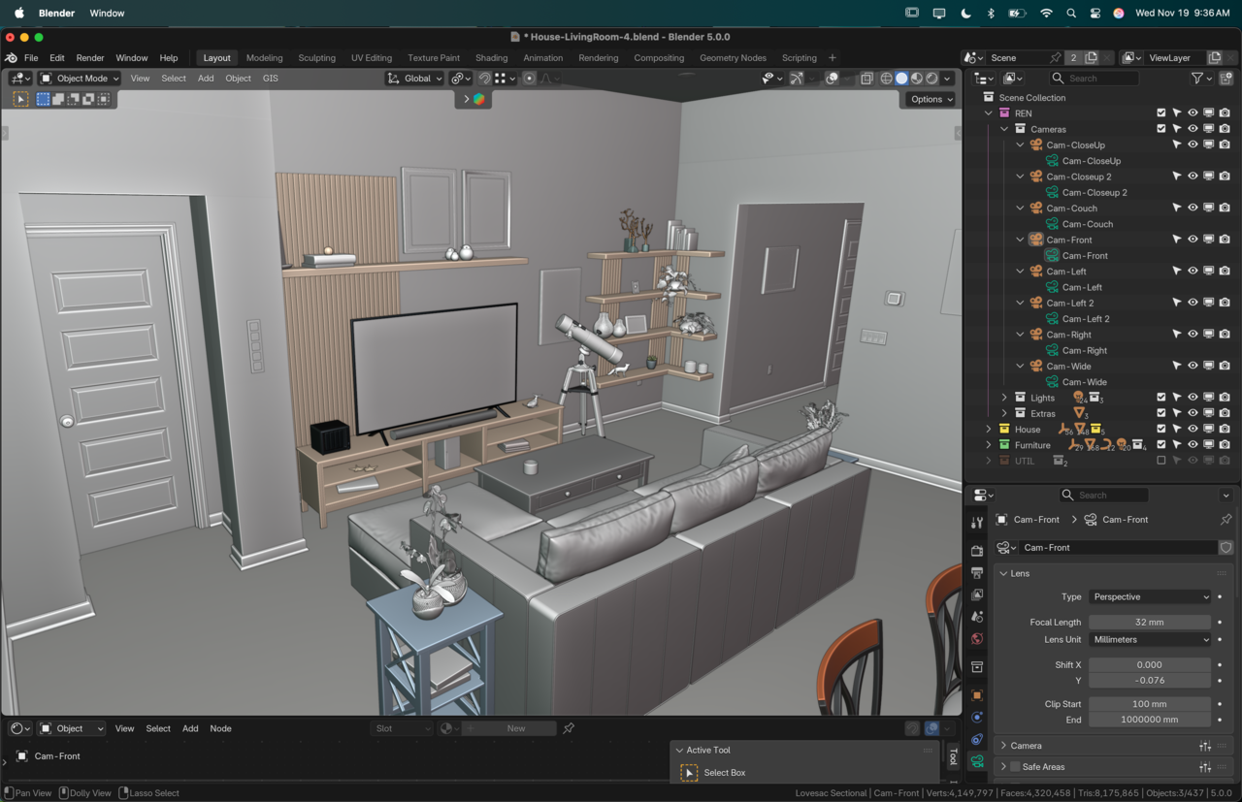Enable the Safe Areas checkbox
1242x802 pixels.
tap(1015, 767)
